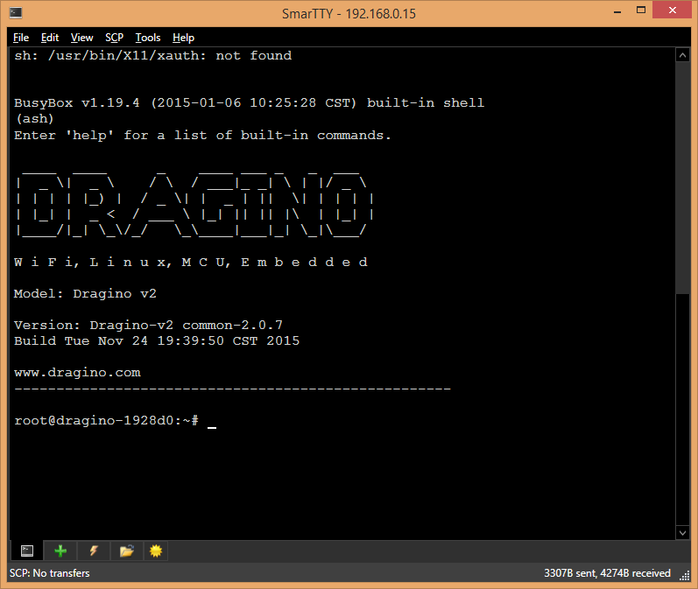Click the 'Build Tue Nov 24' line
This screenshot has width=698, height=589.
click(x=157, y=340)
